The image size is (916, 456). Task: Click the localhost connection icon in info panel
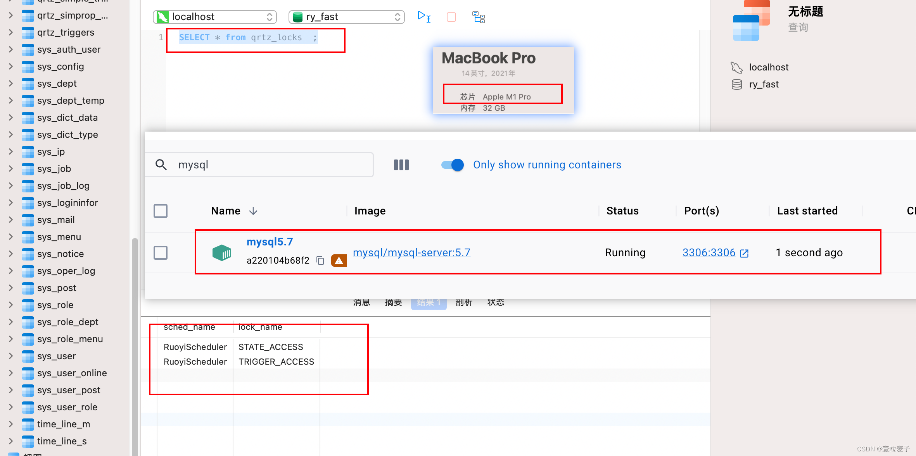pyautogui.click(x=736, y=67)
